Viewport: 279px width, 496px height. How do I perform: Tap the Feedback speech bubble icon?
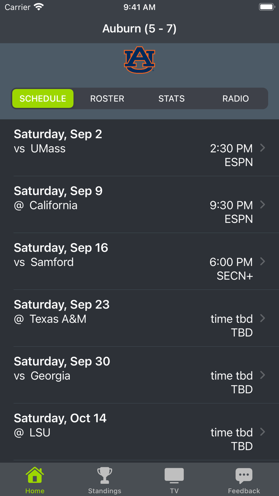click(244, 475)
